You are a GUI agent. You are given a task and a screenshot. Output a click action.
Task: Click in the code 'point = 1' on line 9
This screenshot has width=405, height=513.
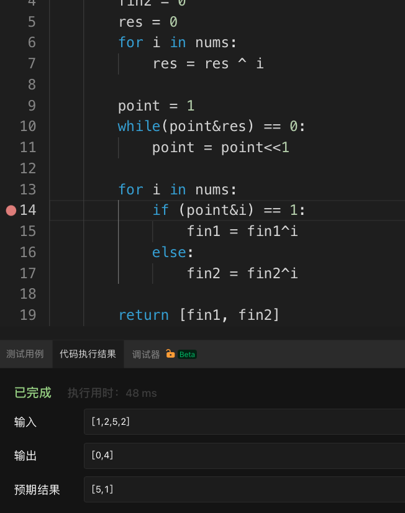156,106
